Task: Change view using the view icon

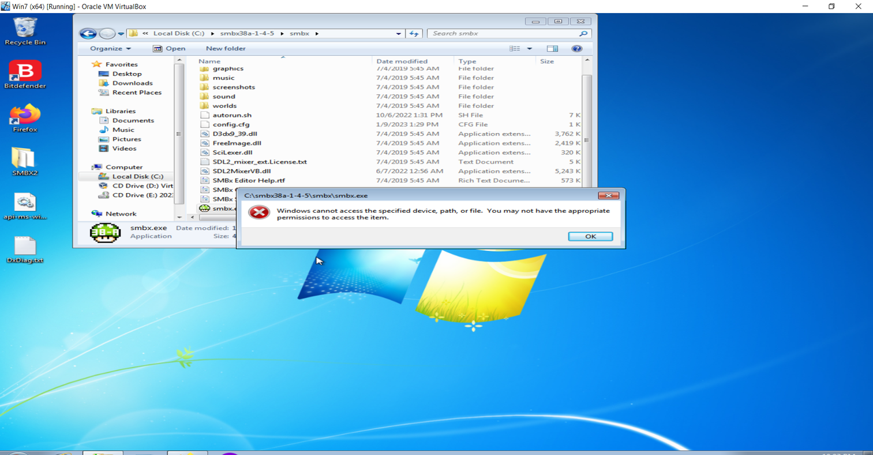Action: tap(515, 48)
